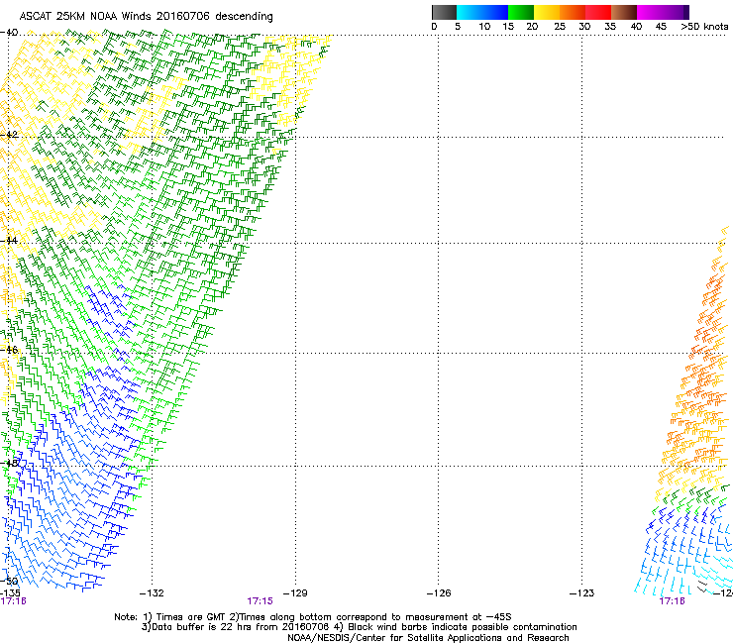Click the '>50 knots' legend label
The image size is (733, 644).
coord(704,27)
